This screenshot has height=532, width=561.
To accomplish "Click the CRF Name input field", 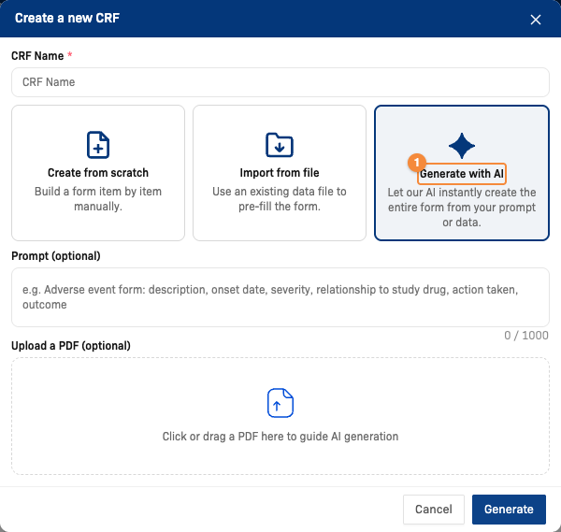I will point(280,82).
